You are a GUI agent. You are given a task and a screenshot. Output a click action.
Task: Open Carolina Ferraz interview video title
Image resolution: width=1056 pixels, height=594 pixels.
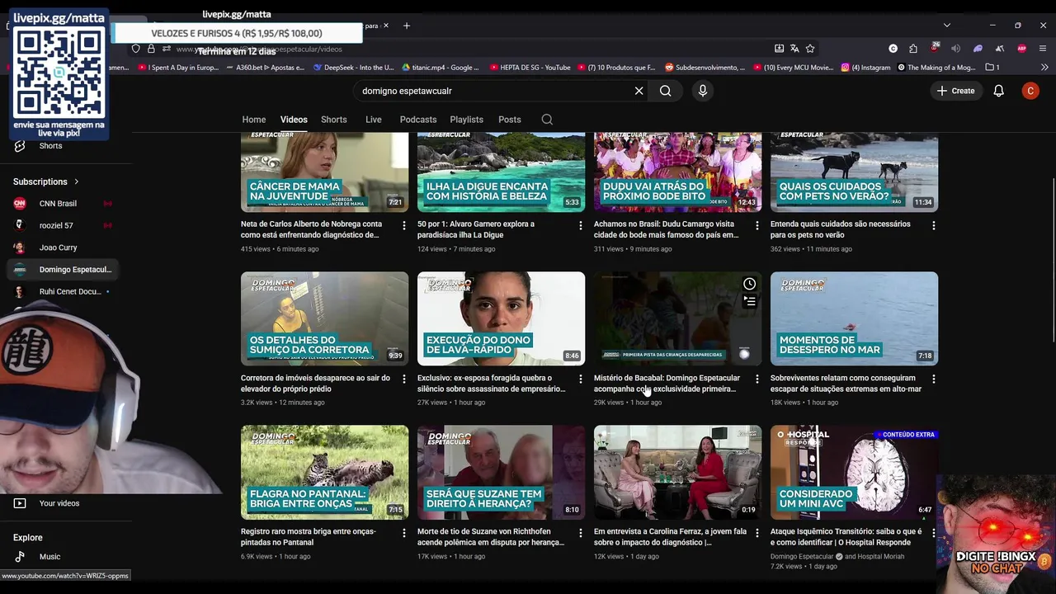pos(670,537)
